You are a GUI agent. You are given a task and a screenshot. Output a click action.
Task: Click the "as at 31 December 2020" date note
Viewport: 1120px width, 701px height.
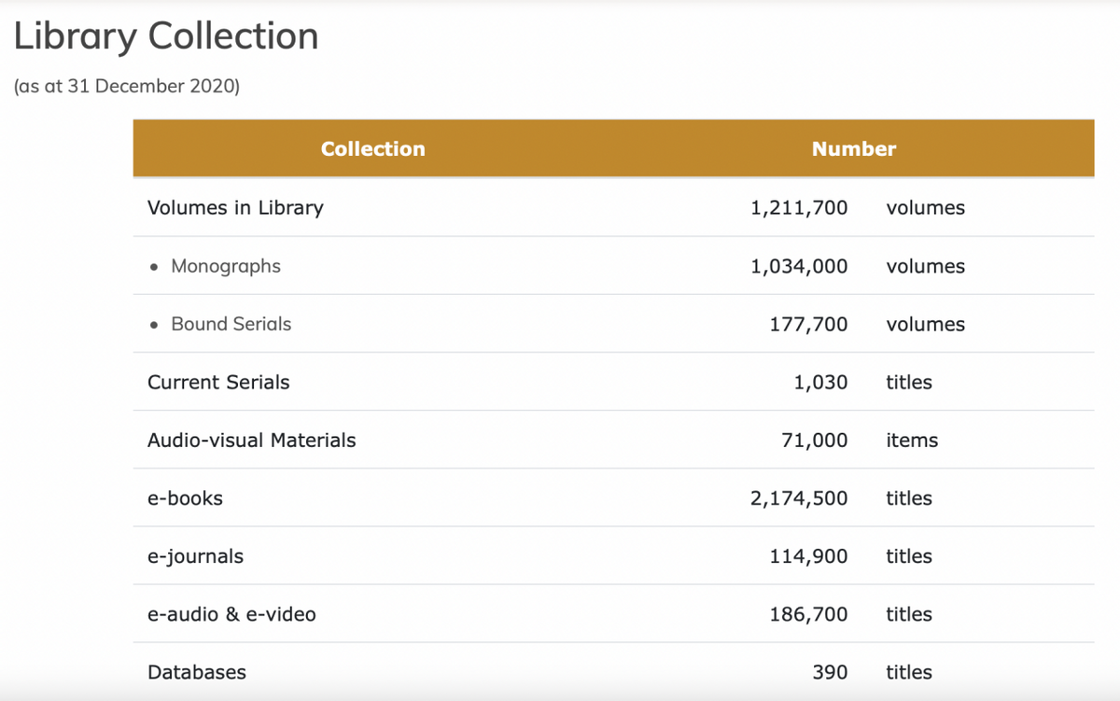pos(127,87)
